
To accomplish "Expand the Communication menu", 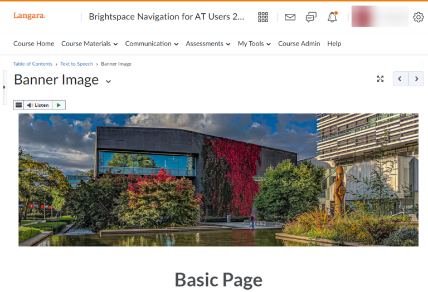I will [x=152, y=43].
